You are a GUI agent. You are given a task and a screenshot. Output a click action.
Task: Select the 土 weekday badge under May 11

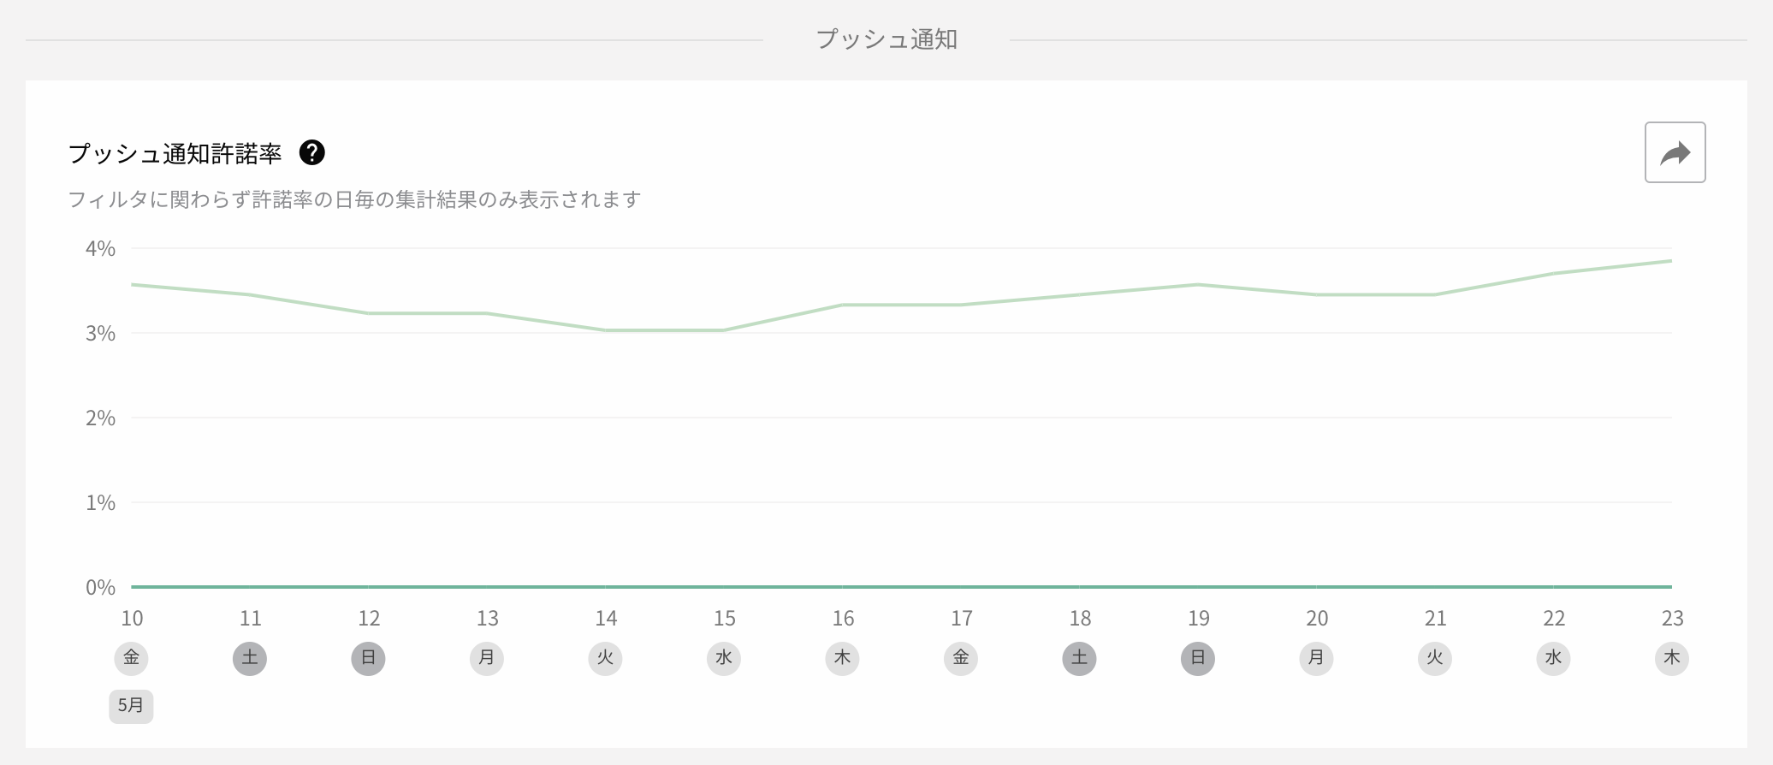tap(250, 658)
